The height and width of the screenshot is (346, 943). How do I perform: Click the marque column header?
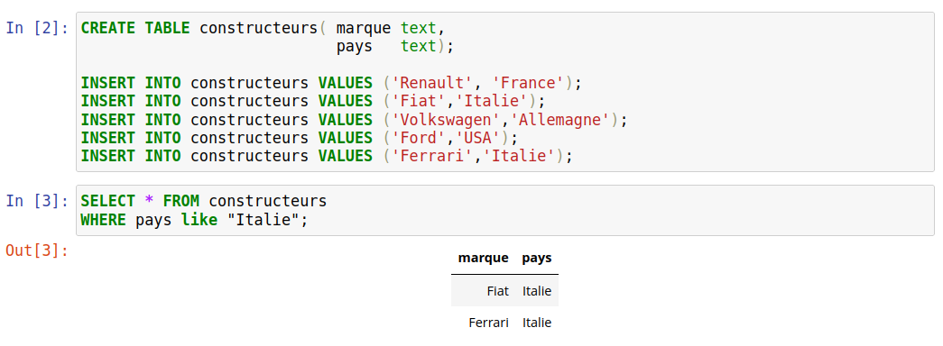(x=483, y=259)
